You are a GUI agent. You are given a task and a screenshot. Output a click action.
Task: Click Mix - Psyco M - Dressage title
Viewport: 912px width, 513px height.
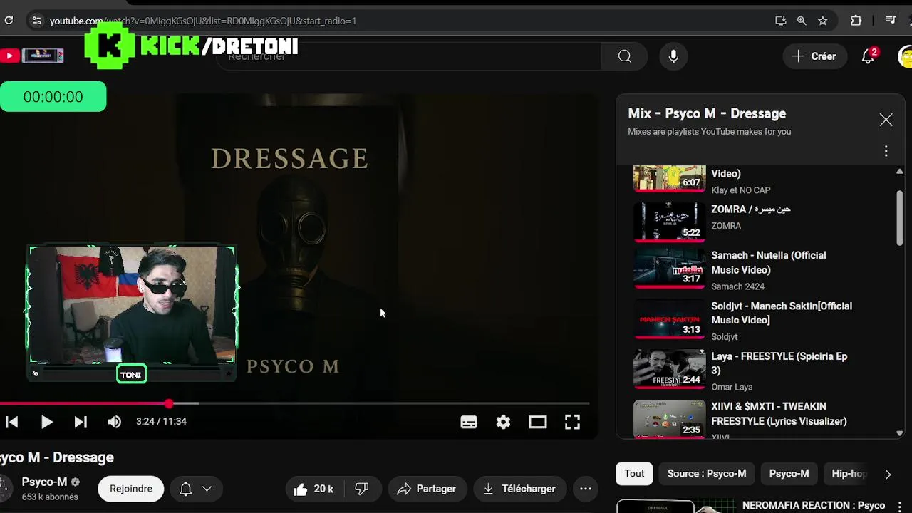(707, 113)
